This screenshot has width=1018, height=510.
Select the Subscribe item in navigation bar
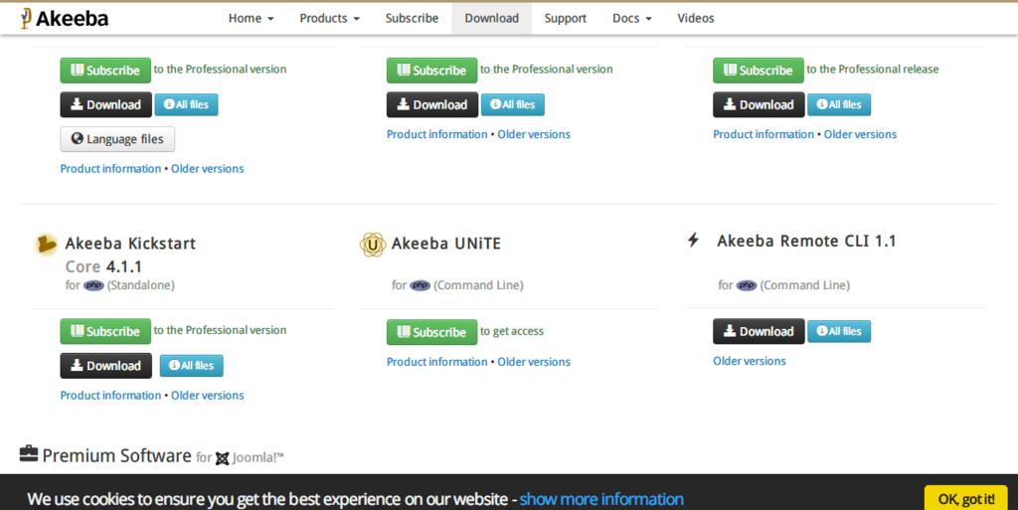(412, 18)
